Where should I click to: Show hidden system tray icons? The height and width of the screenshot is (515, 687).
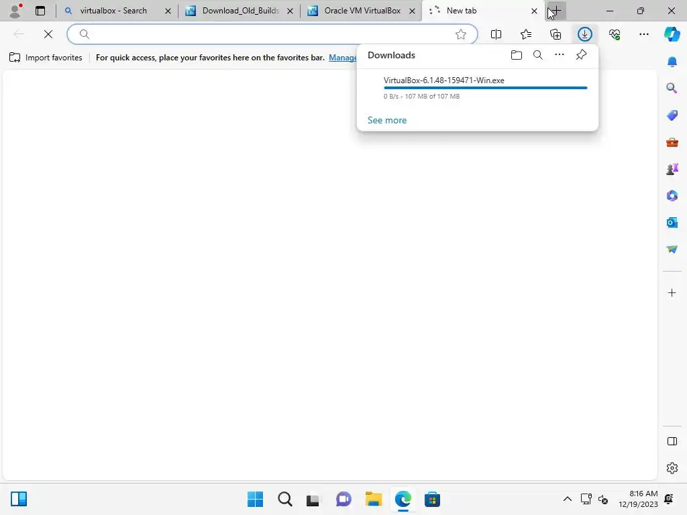[x=567, y=499]
